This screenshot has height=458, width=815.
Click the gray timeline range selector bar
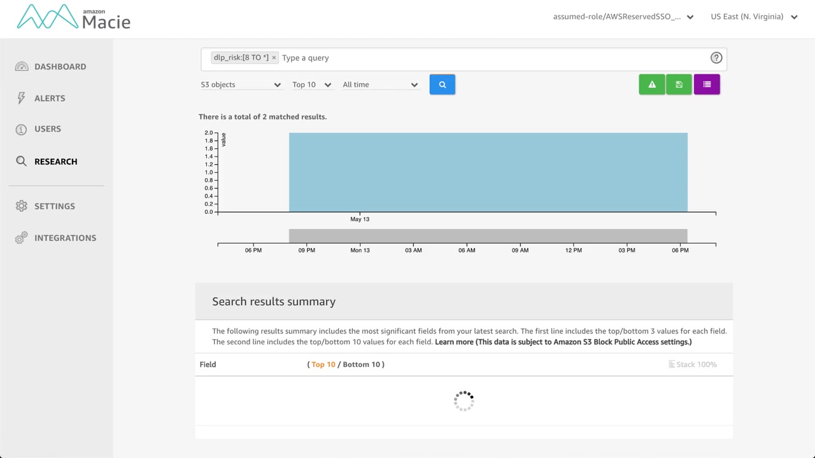point(488,235)
